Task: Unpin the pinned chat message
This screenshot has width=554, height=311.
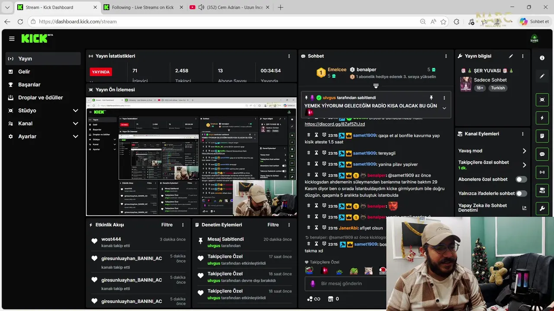Action: [x=431, y=98]
